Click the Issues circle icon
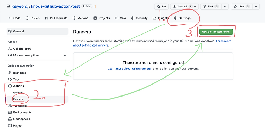This screenshot has height=130, width=265. [27, 18]
